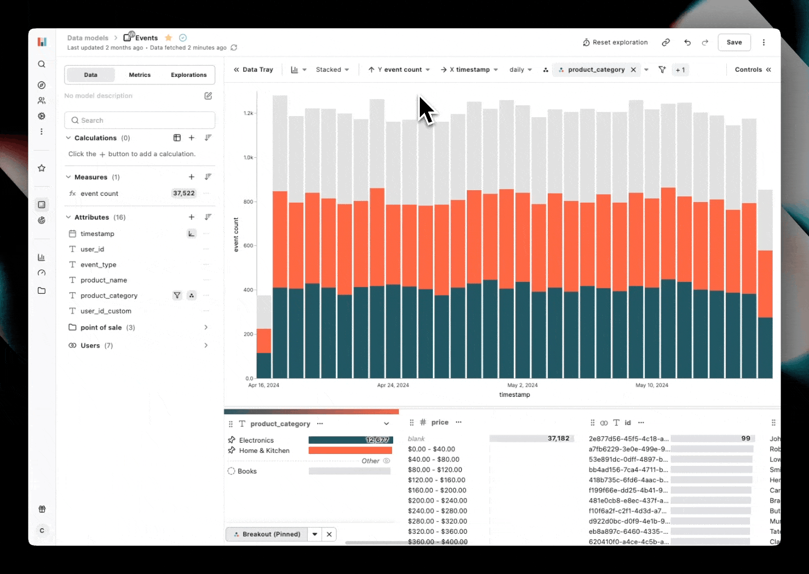The width and height of the screenshot is (809, 574).
Task: Open the Stacked mode dropdown
Action: pos(332,70)
